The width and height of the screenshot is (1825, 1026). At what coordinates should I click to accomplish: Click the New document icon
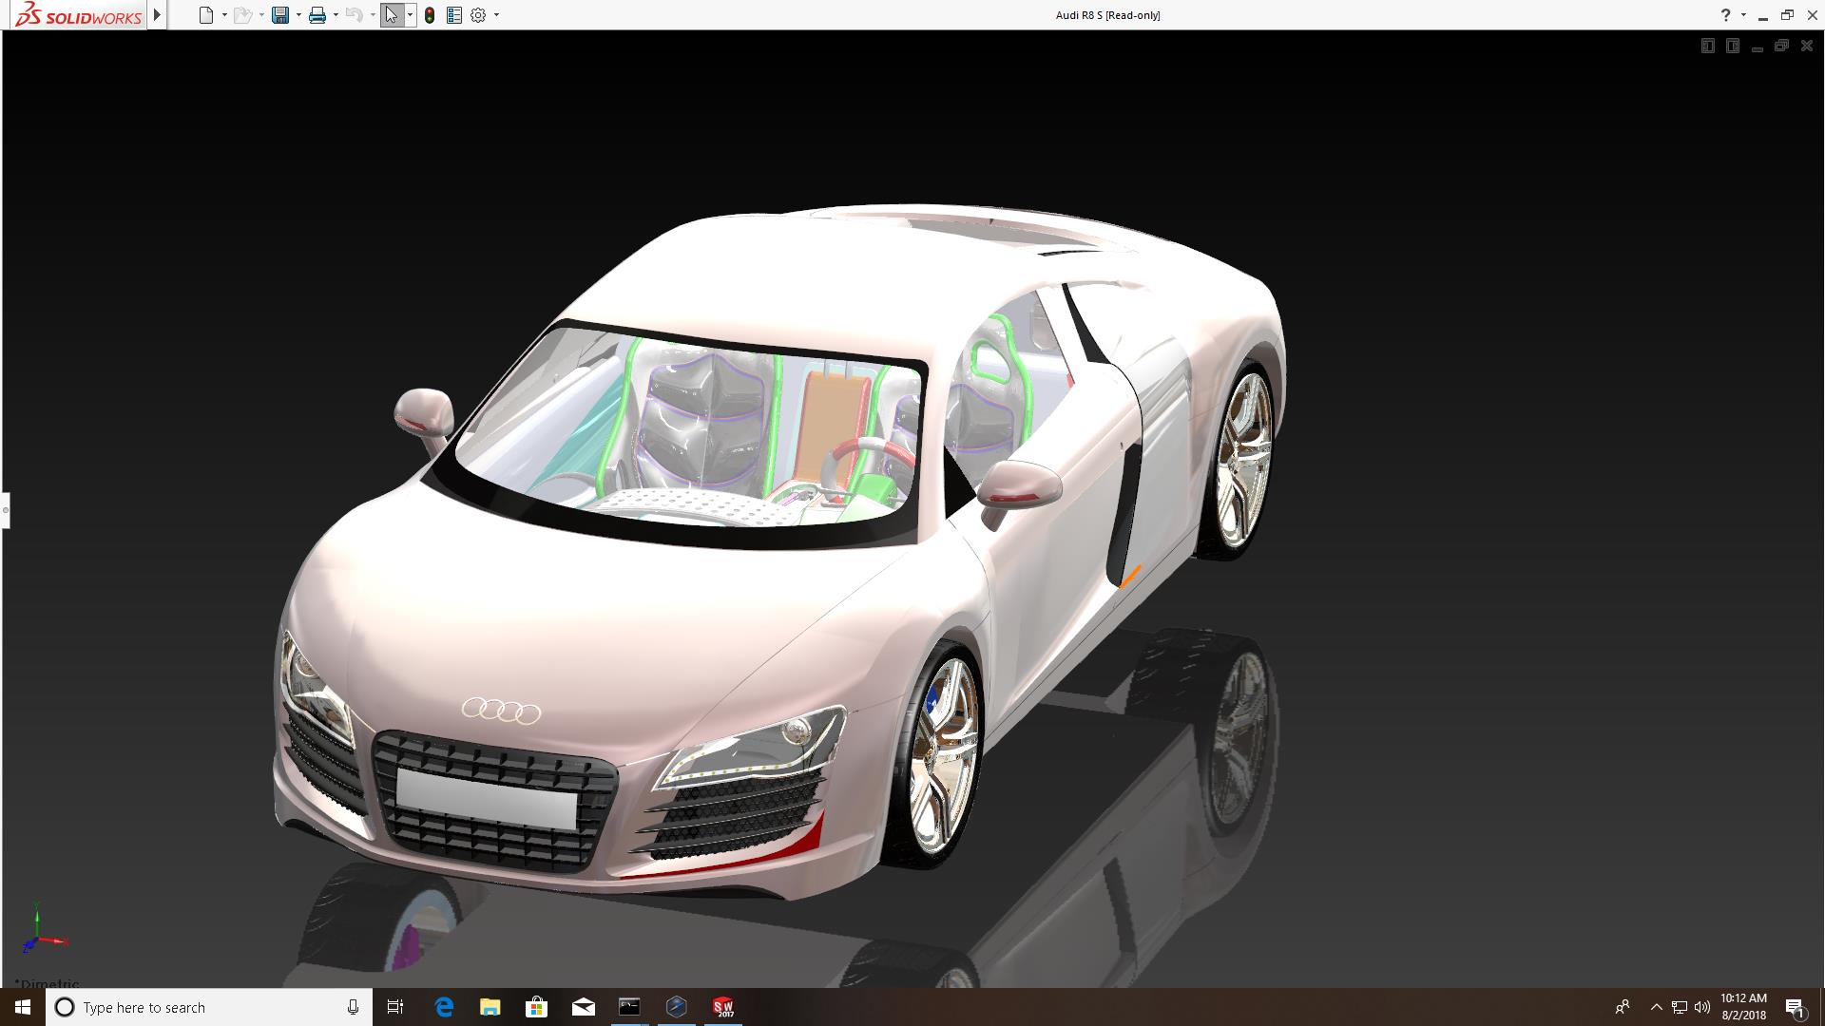205,15
